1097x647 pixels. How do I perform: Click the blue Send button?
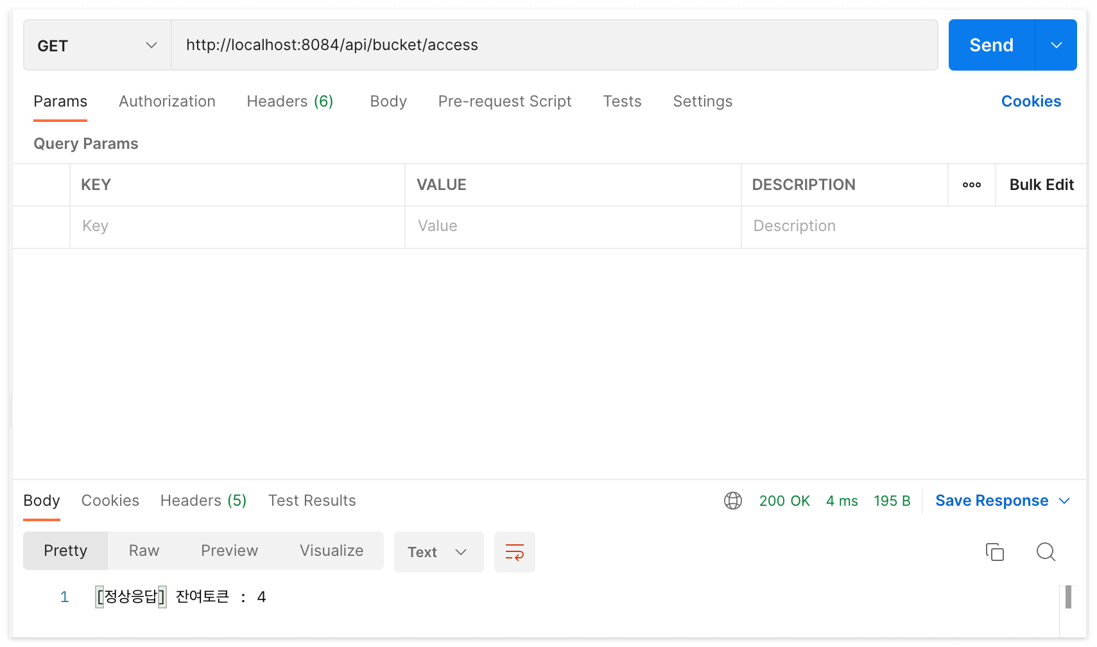click(x=992, y=45)
